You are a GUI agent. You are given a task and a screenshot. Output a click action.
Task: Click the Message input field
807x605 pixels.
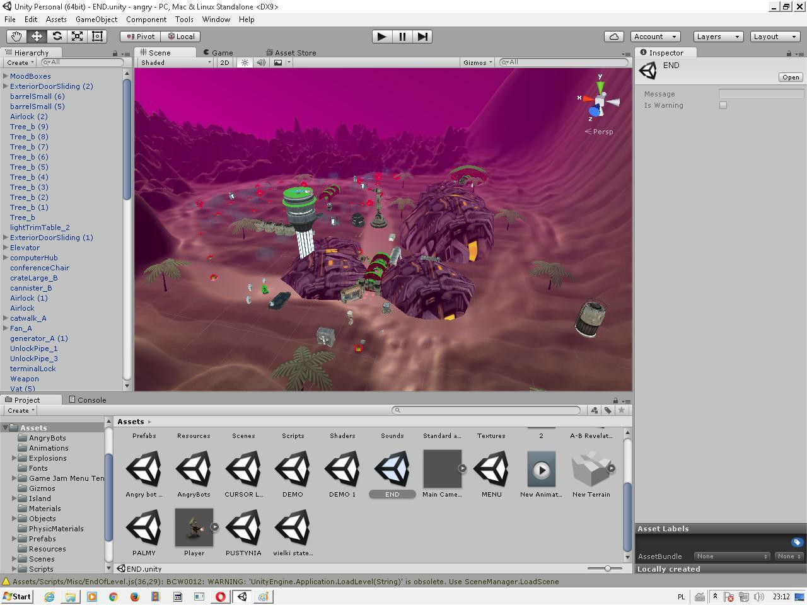(x=761, y=94)
